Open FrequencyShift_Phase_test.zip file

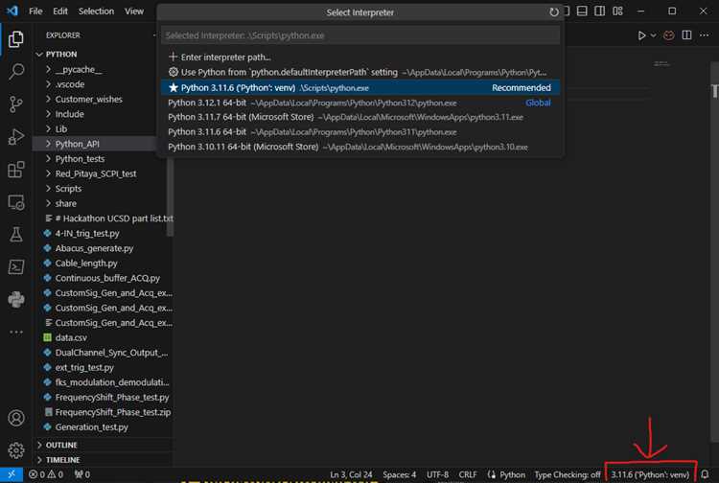pyautogui.click(x=113, y=412)
